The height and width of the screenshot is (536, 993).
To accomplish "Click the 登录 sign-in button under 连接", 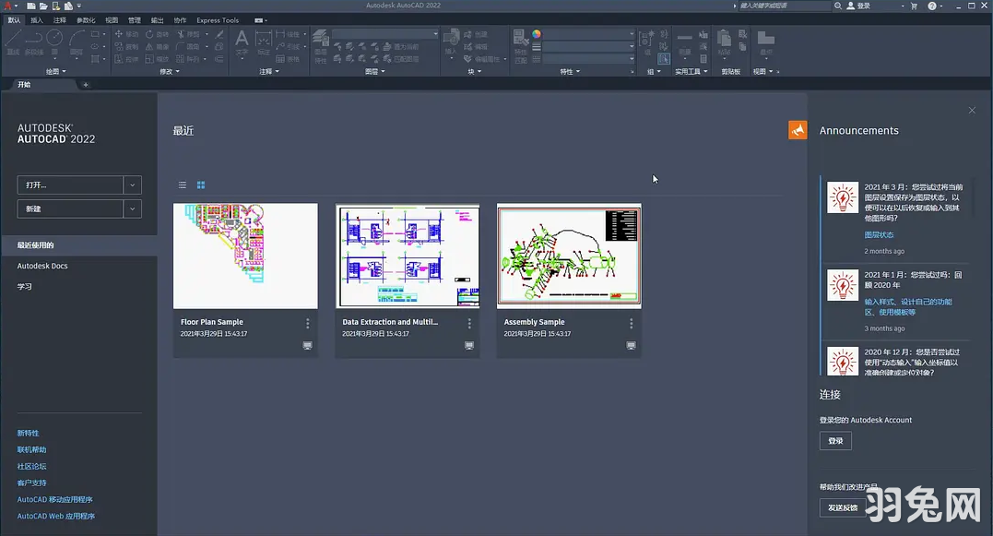I will 835,442.
